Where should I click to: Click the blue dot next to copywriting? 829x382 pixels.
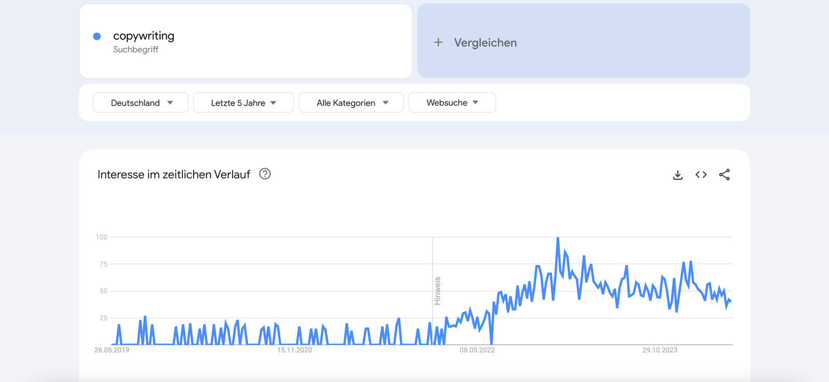point(97,36)
